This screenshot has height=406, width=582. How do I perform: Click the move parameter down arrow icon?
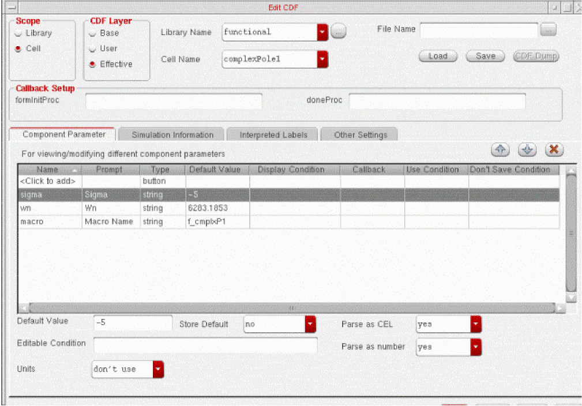point(527,149)
